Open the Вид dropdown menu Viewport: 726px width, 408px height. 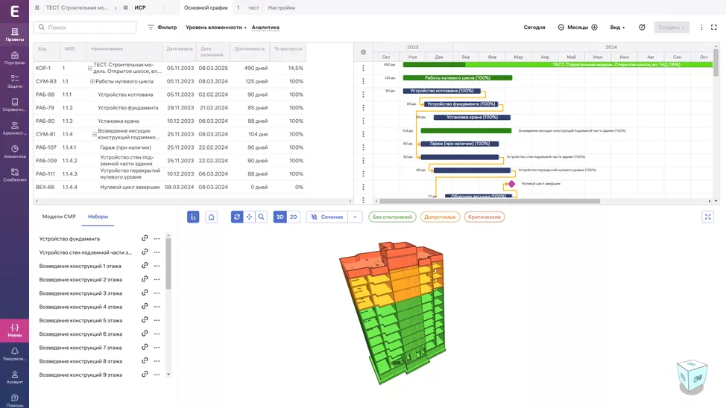pyautogui.click(x=617, y=28)
